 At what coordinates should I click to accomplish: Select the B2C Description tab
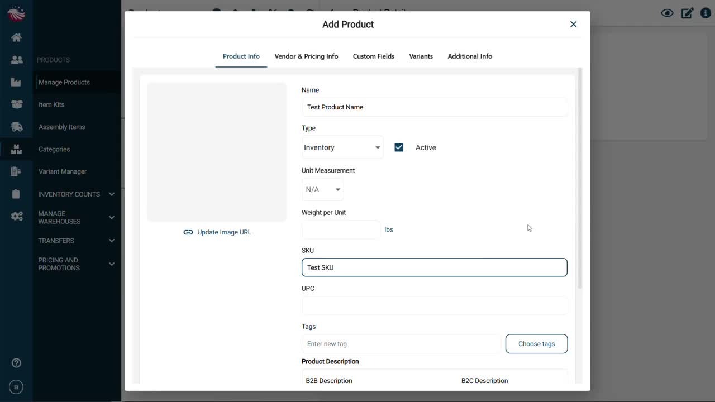485,381
